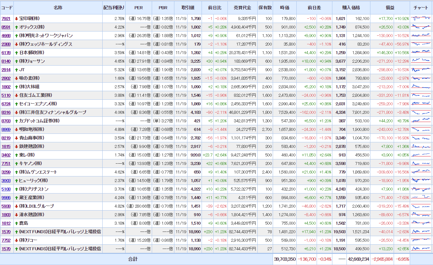Click the up arrow icon next to 鹿島
This screenshot has width=433, height=265.
[x=16, y=223]
